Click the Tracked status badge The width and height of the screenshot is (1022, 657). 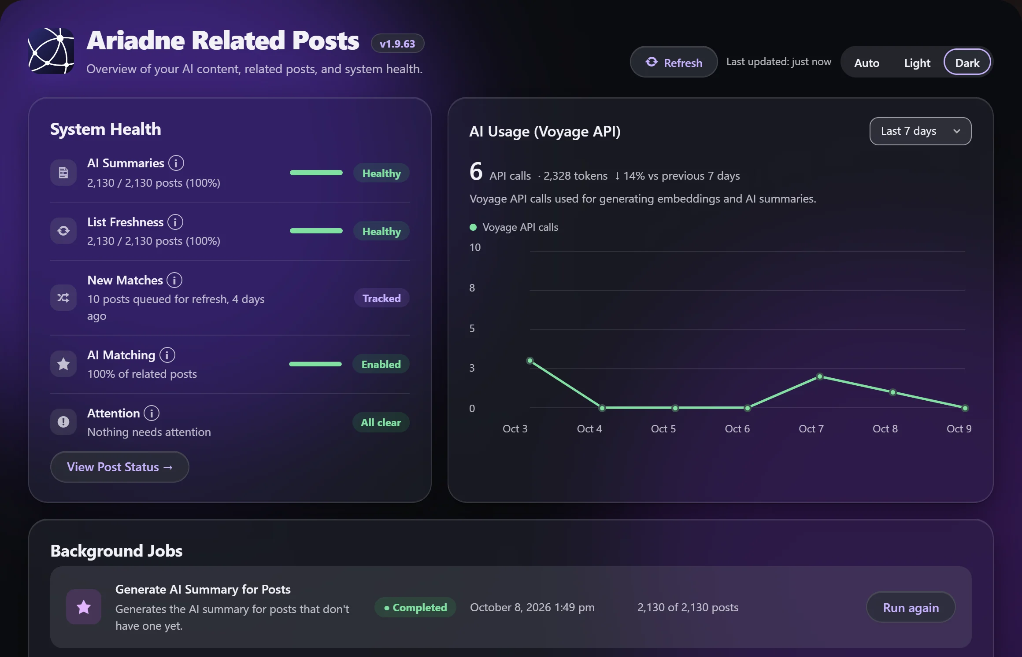tap(381, 298)
